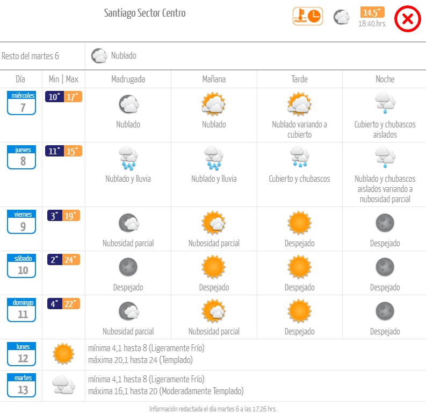Image resolution: width=426 pixels, height=413 pixels.
Task: Select the domingo 11 calendar tile
Action: [21, 310]
